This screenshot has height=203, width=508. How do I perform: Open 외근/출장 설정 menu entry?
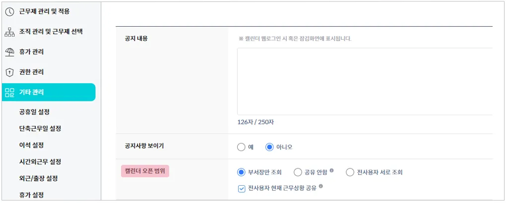tap(38, 178)
